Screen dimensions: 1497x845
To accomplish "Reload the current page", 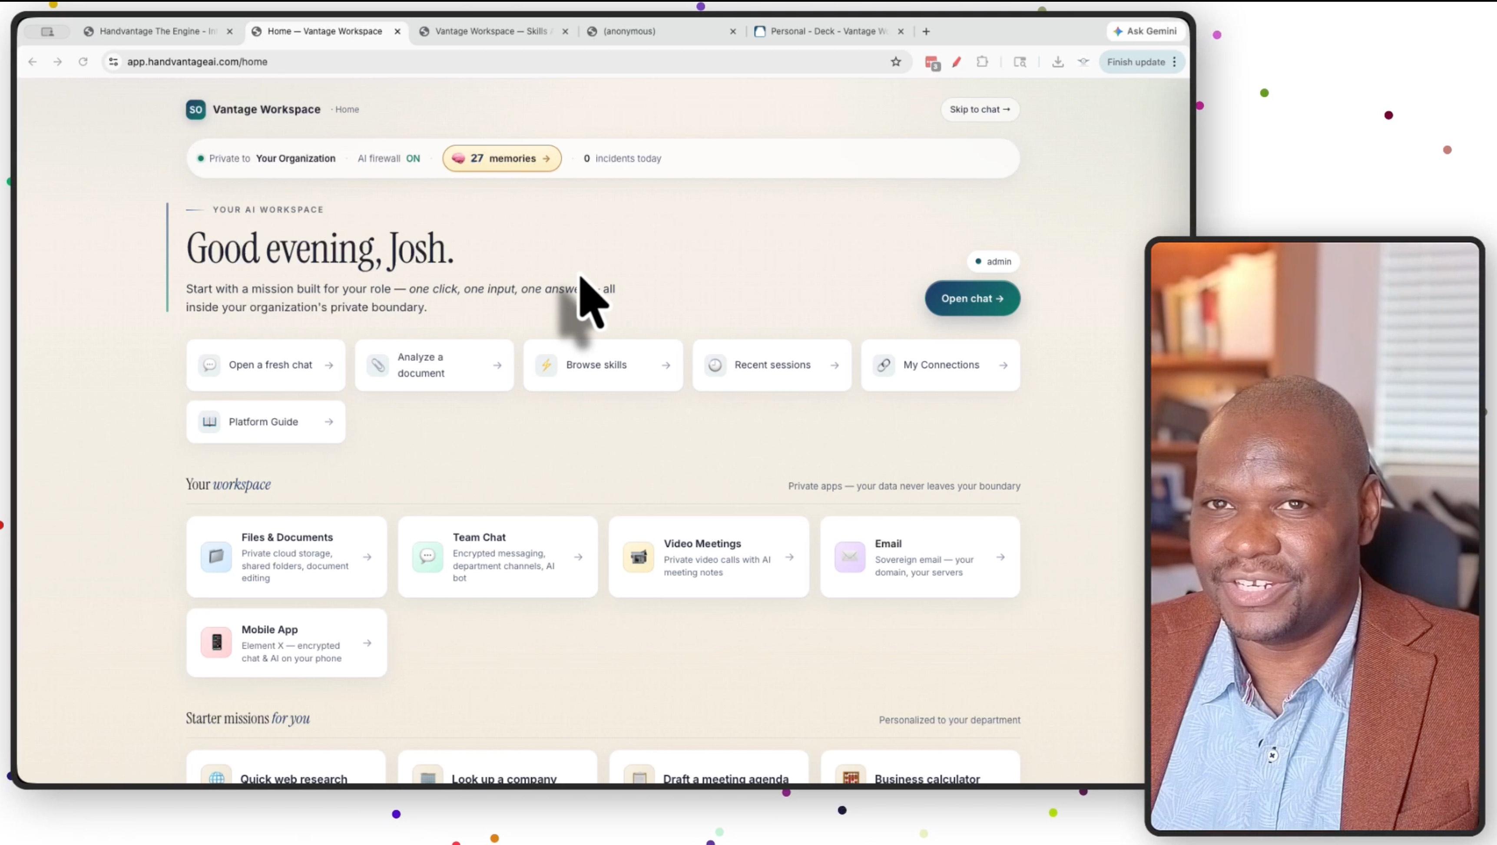I will (83, 62).
